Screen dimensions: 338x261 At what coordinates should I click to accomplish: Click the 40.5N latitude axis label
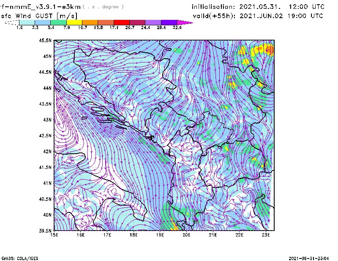point(45,199)
